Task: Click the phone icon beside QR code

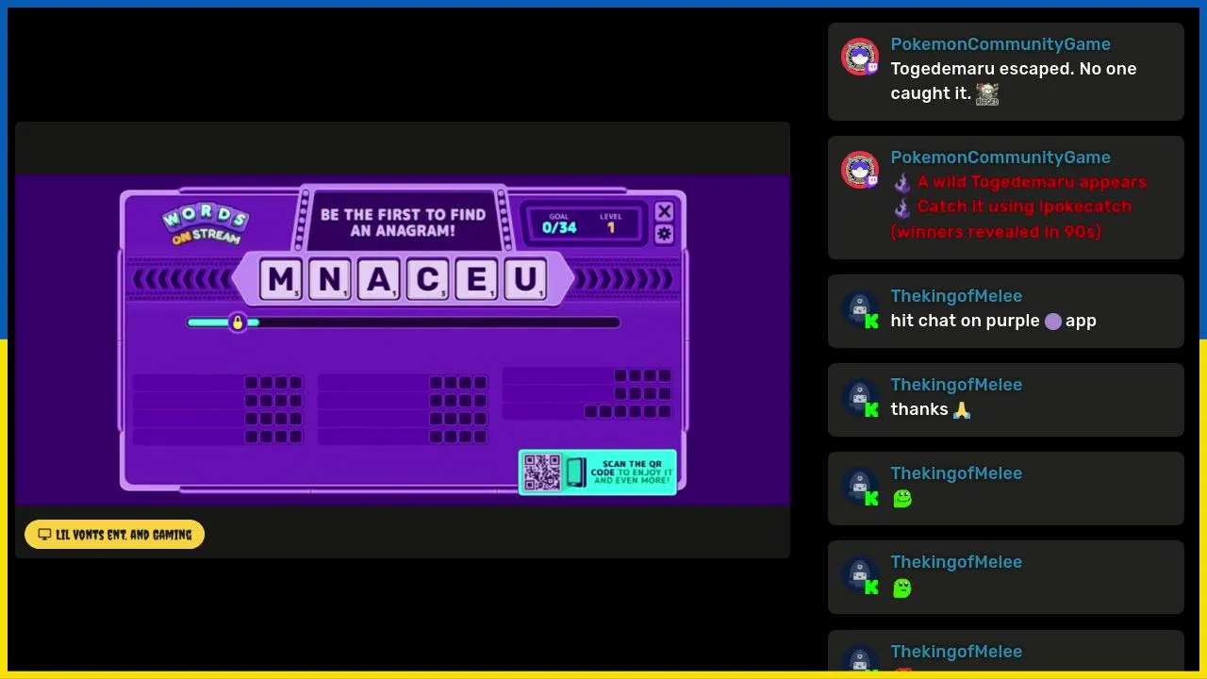Action: [x=576, y=472]
